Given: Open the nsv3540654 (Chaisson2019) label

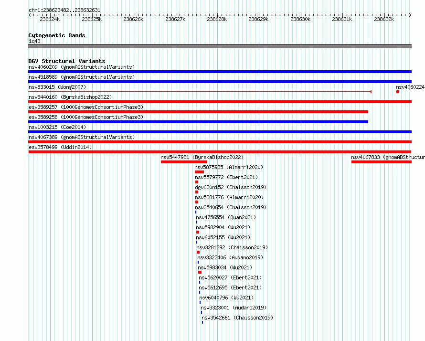Looking at the screenshot, I should pyautogui.click(x=231, y=207).
